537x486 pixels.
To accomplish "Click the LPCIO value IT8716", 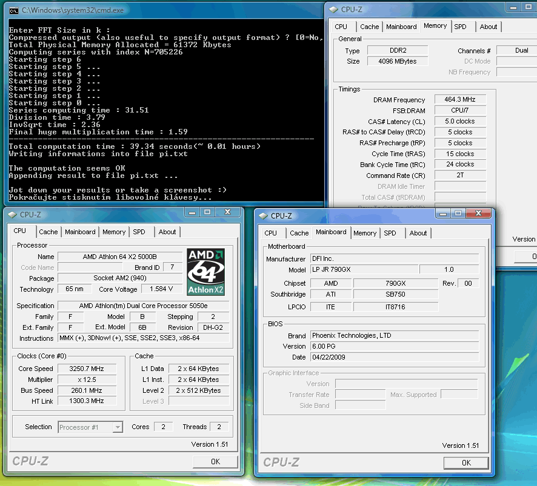I will (396, 307).
